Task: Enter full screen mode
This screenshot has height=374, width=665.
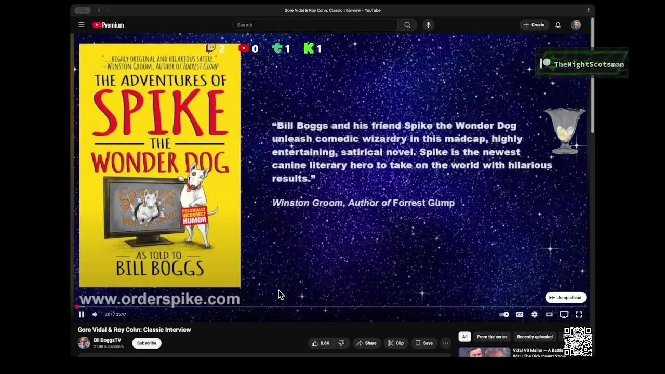Action: point(579,314)
